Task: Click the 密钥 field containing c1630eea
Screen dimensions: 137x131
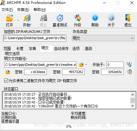Action: tap(35, 72)
